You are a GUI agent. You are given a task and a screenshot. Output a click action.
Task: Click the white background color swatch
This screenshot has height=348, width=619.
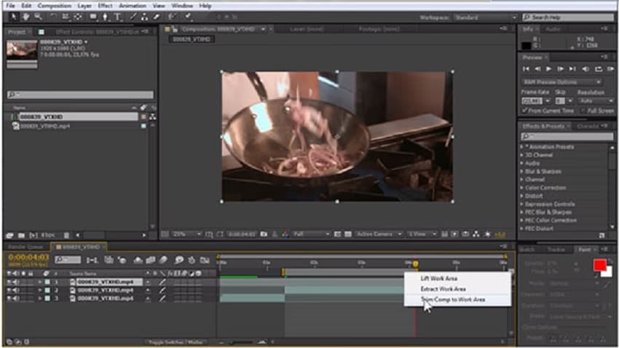pyautogui.click(x=609, y=272)
